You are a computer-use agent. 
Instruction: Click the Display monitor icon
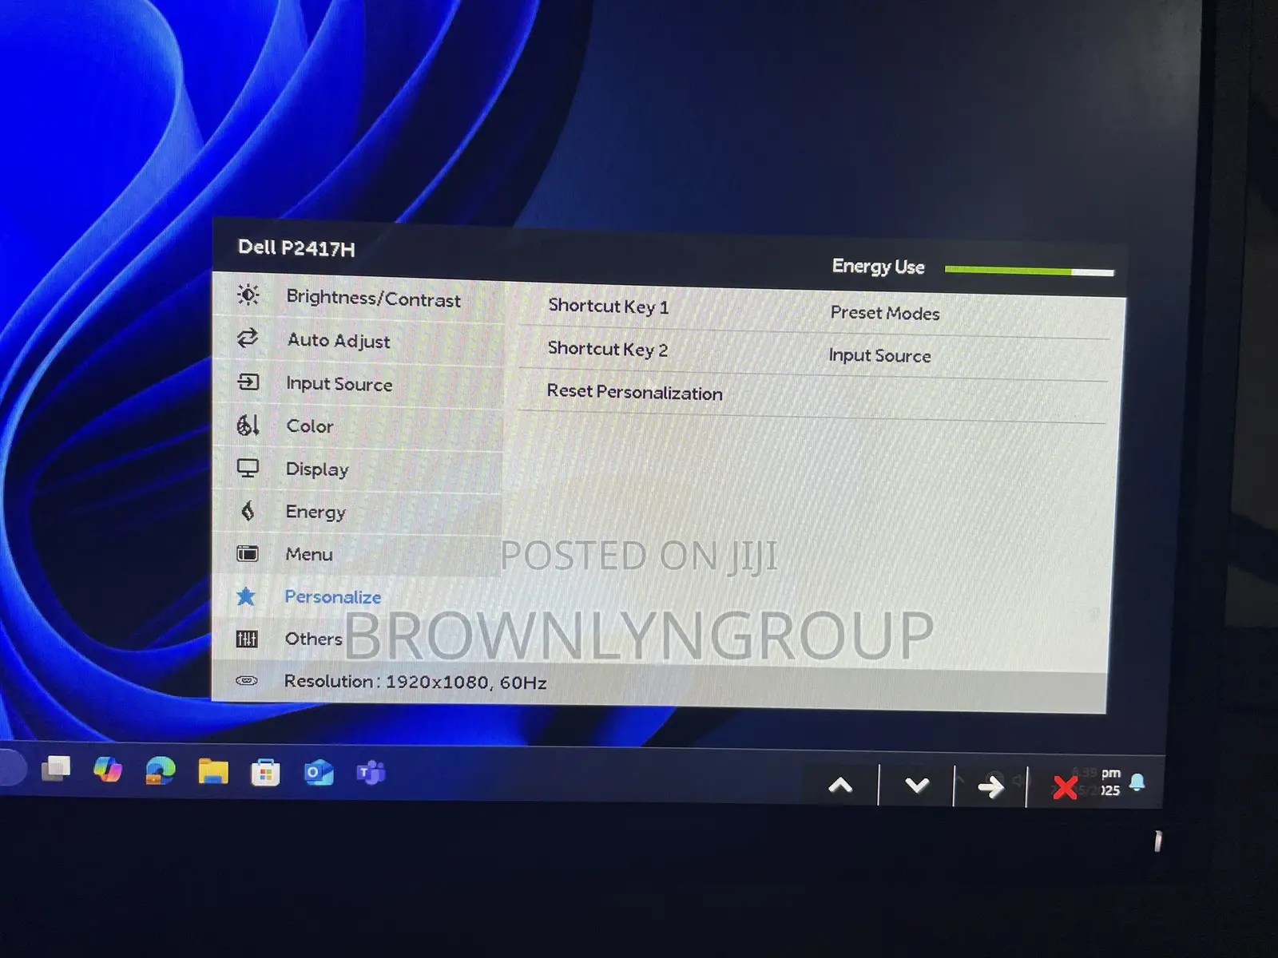248,468
